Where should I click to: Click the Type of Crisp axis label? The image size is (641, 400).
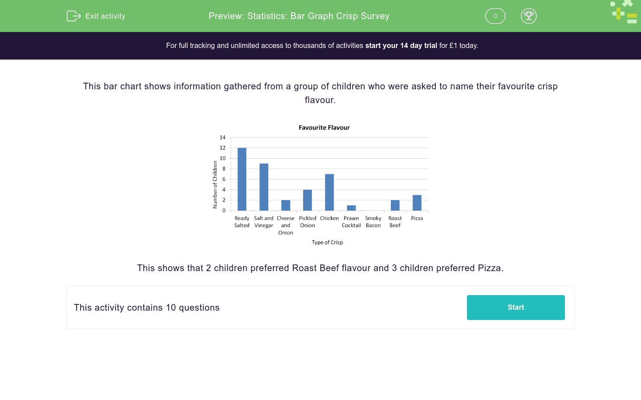[x=327, y=242]
